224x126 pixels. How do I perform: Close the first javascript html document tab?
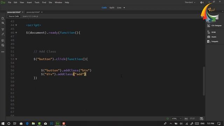tap(23, 12)
